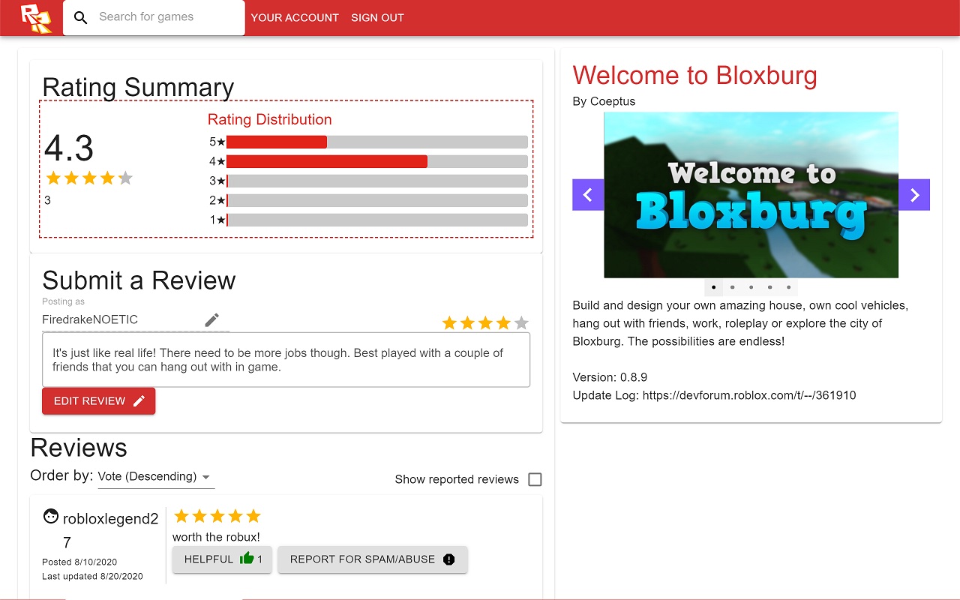Viewport: 960px width, 600px height.
Task: Open the Order by Vote (Descending) dropdown
Action: point(156,477)
